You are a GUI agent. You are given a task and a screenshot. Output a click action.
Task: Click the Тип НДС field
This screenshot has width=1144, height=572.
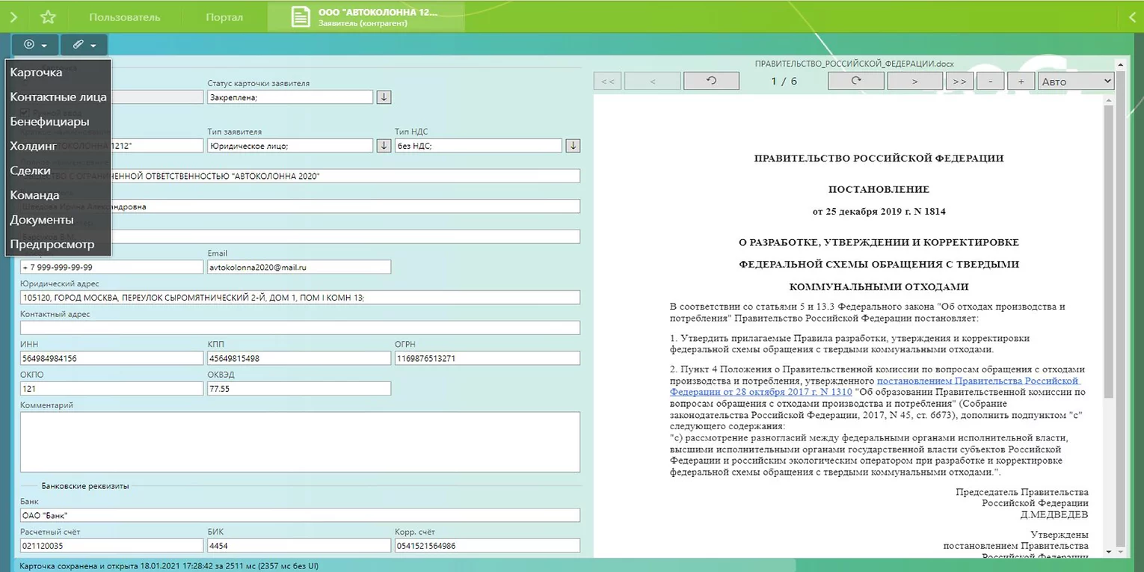[479, 146]
